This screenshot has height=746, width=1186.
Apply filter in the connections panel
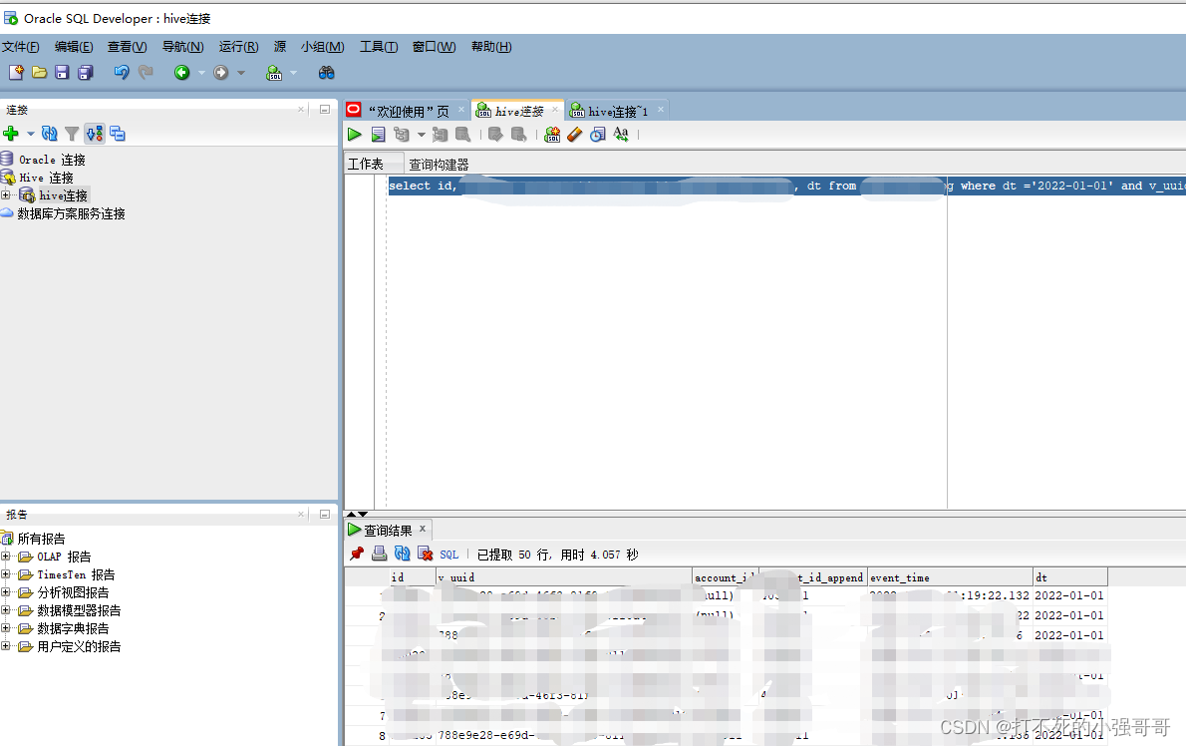(x=72, y=134)
